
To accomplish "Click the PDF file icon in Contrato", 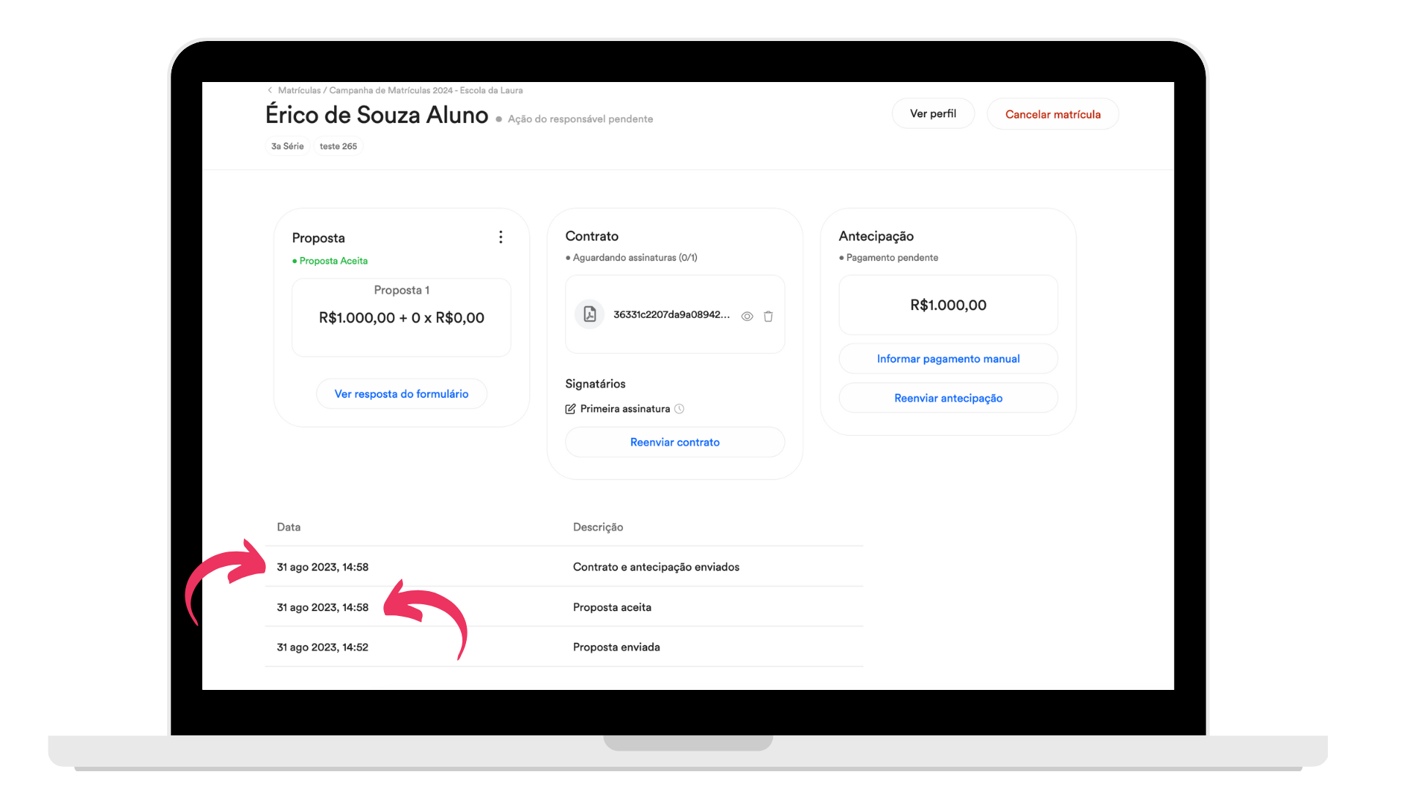I will pos(590,314).
